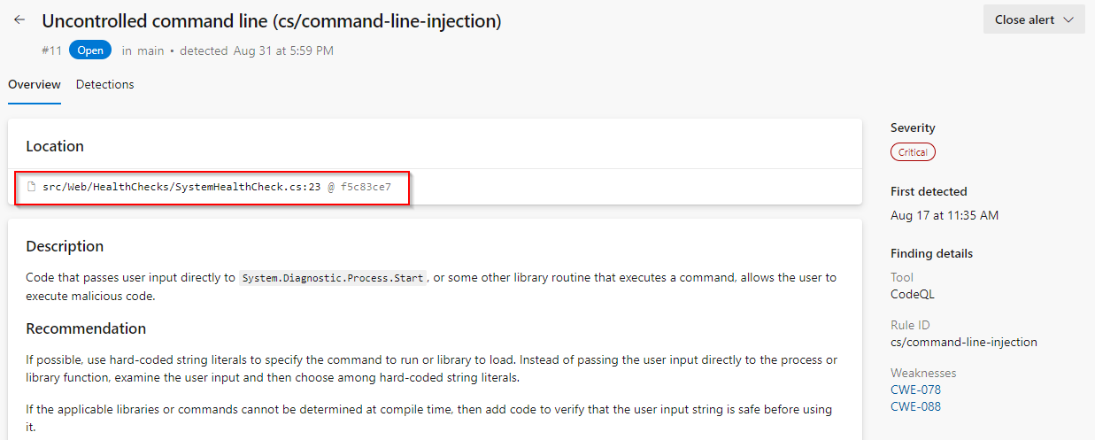Click the cs/command-line-injection Rule ID text
Screen dimensions: 1095x440
point(964,342)
